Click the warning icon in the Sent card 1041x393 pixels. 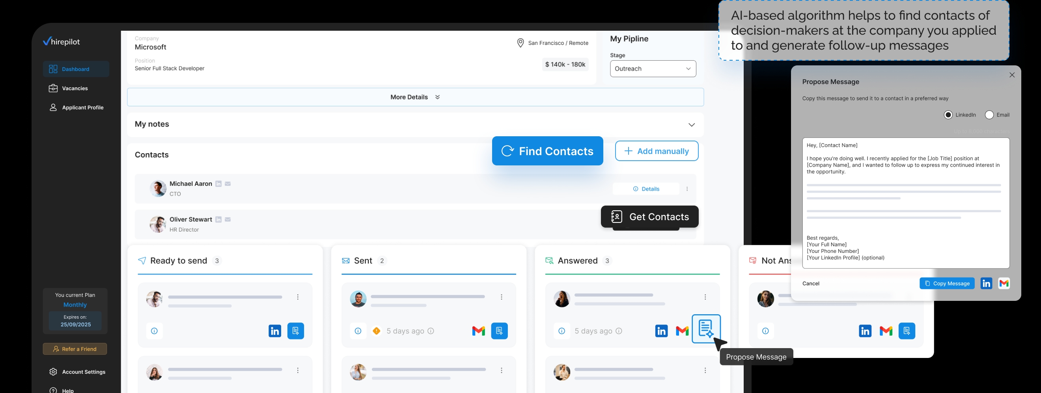[x=376, y=330]
